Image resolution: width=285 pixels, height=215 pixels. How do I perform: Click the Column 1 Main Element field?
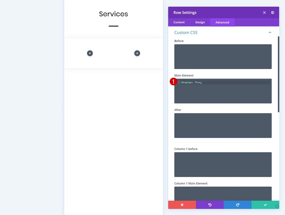pyautogui.click(x=223, y=194)
